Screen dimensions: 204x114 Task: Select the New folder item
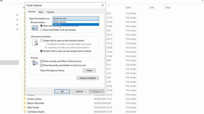[x=33, y=107]
